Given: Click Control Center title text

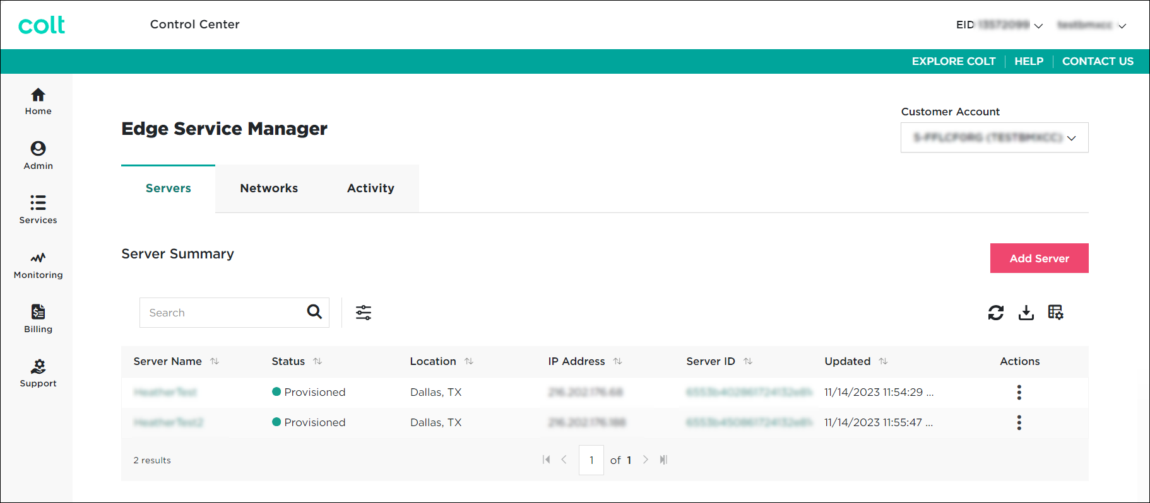Looking at the screenshot, I should coord(195,25).
